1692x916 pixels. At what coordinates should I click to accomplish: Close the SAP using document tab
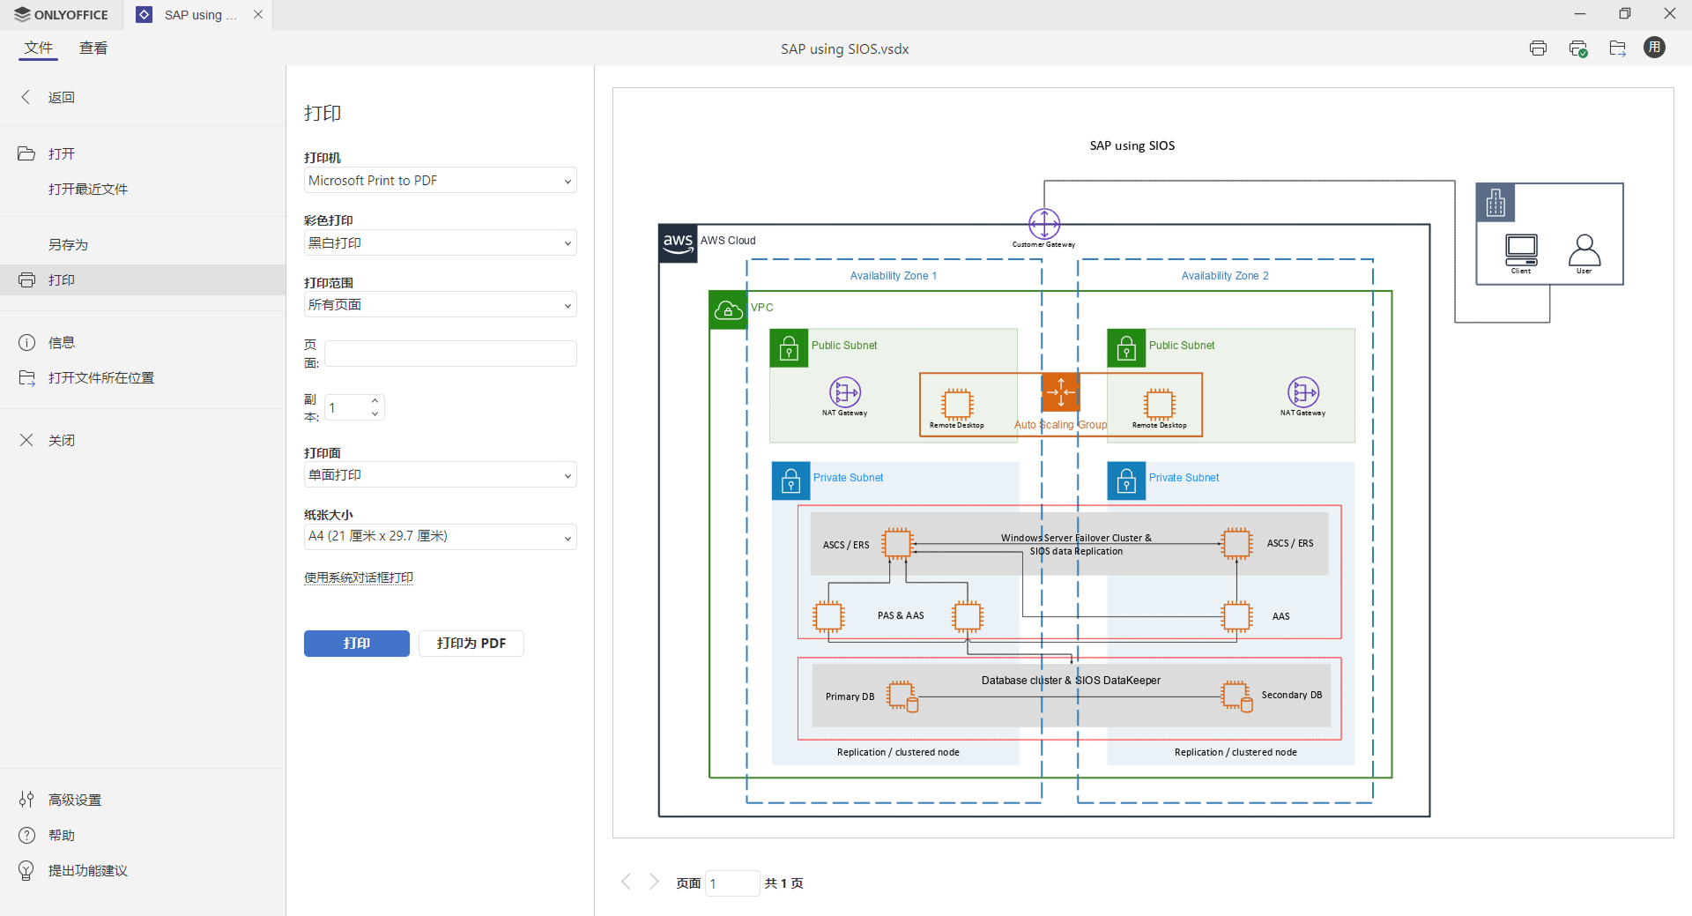(258, 15)
